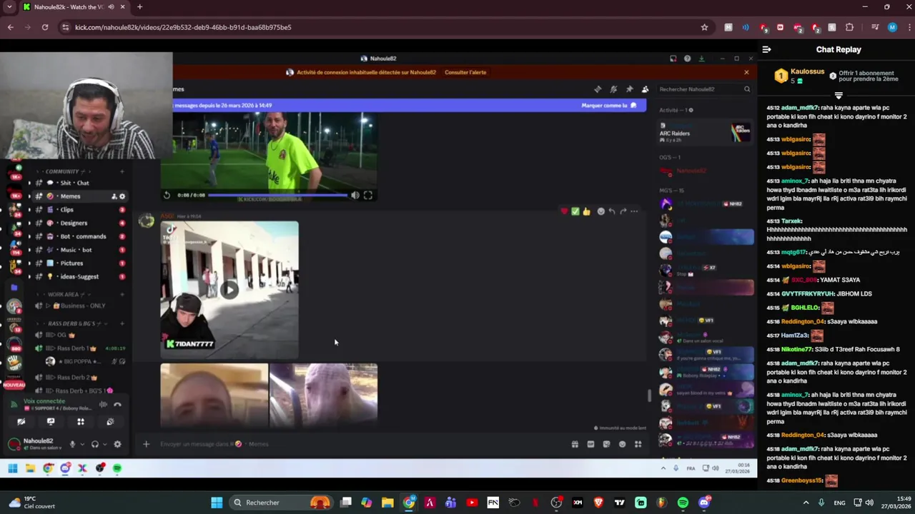The image size is (915, 514).
Task: Open add reaction smiley picker
Action: coord(600,211)
